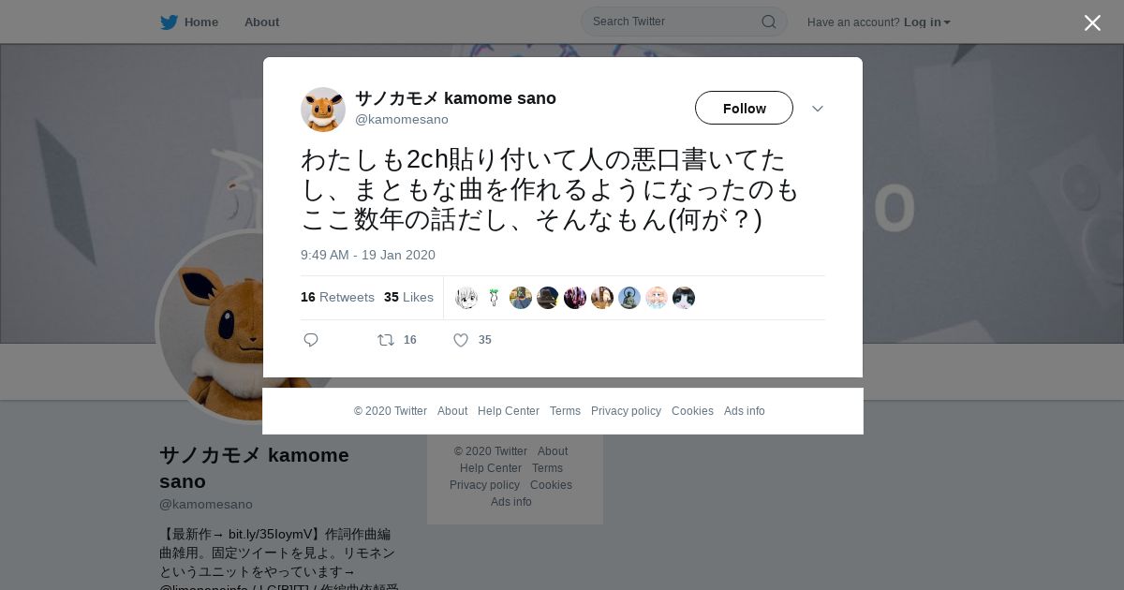The height and width of the screenshot is (590, 1124).
Task: Open the Eevee avatar in tweet header
Action: [323, 110]
